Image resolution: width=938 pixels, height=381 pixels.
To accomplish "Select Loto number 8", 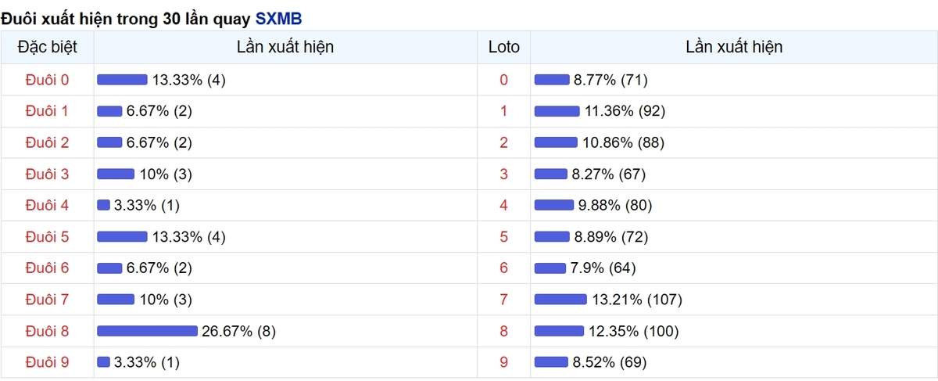I will [x=503, y=331].
